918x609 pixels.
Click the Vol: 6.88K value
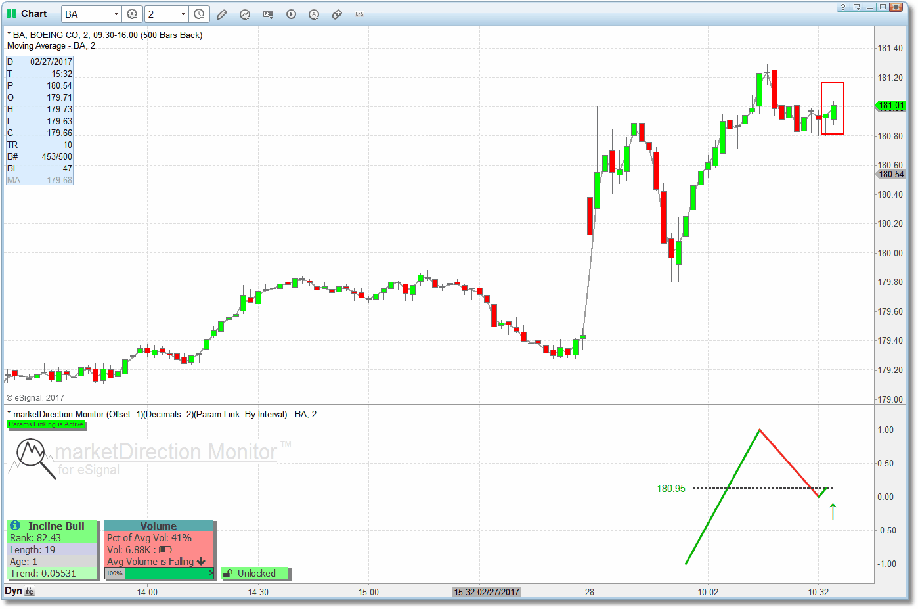[x=129, y=550]
